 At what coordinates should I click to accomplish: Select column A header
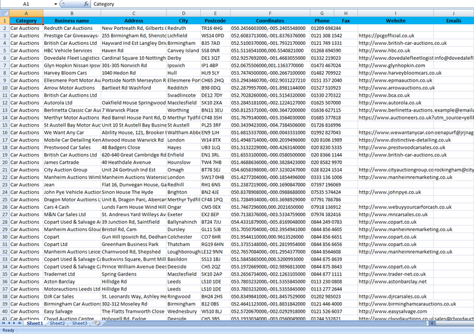(26, 13)
